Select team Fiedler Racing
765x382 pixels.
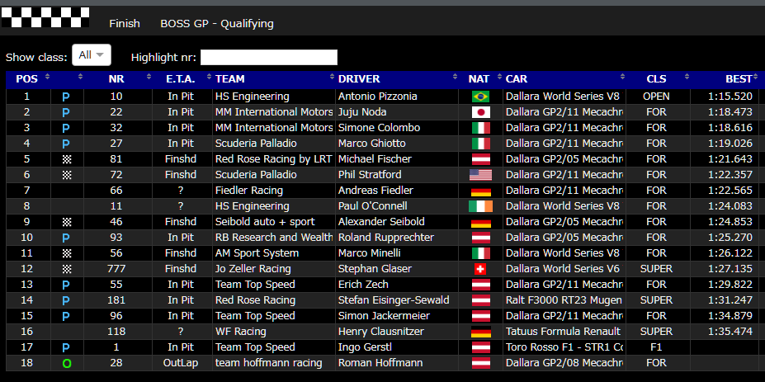click(x=249, y=191)
